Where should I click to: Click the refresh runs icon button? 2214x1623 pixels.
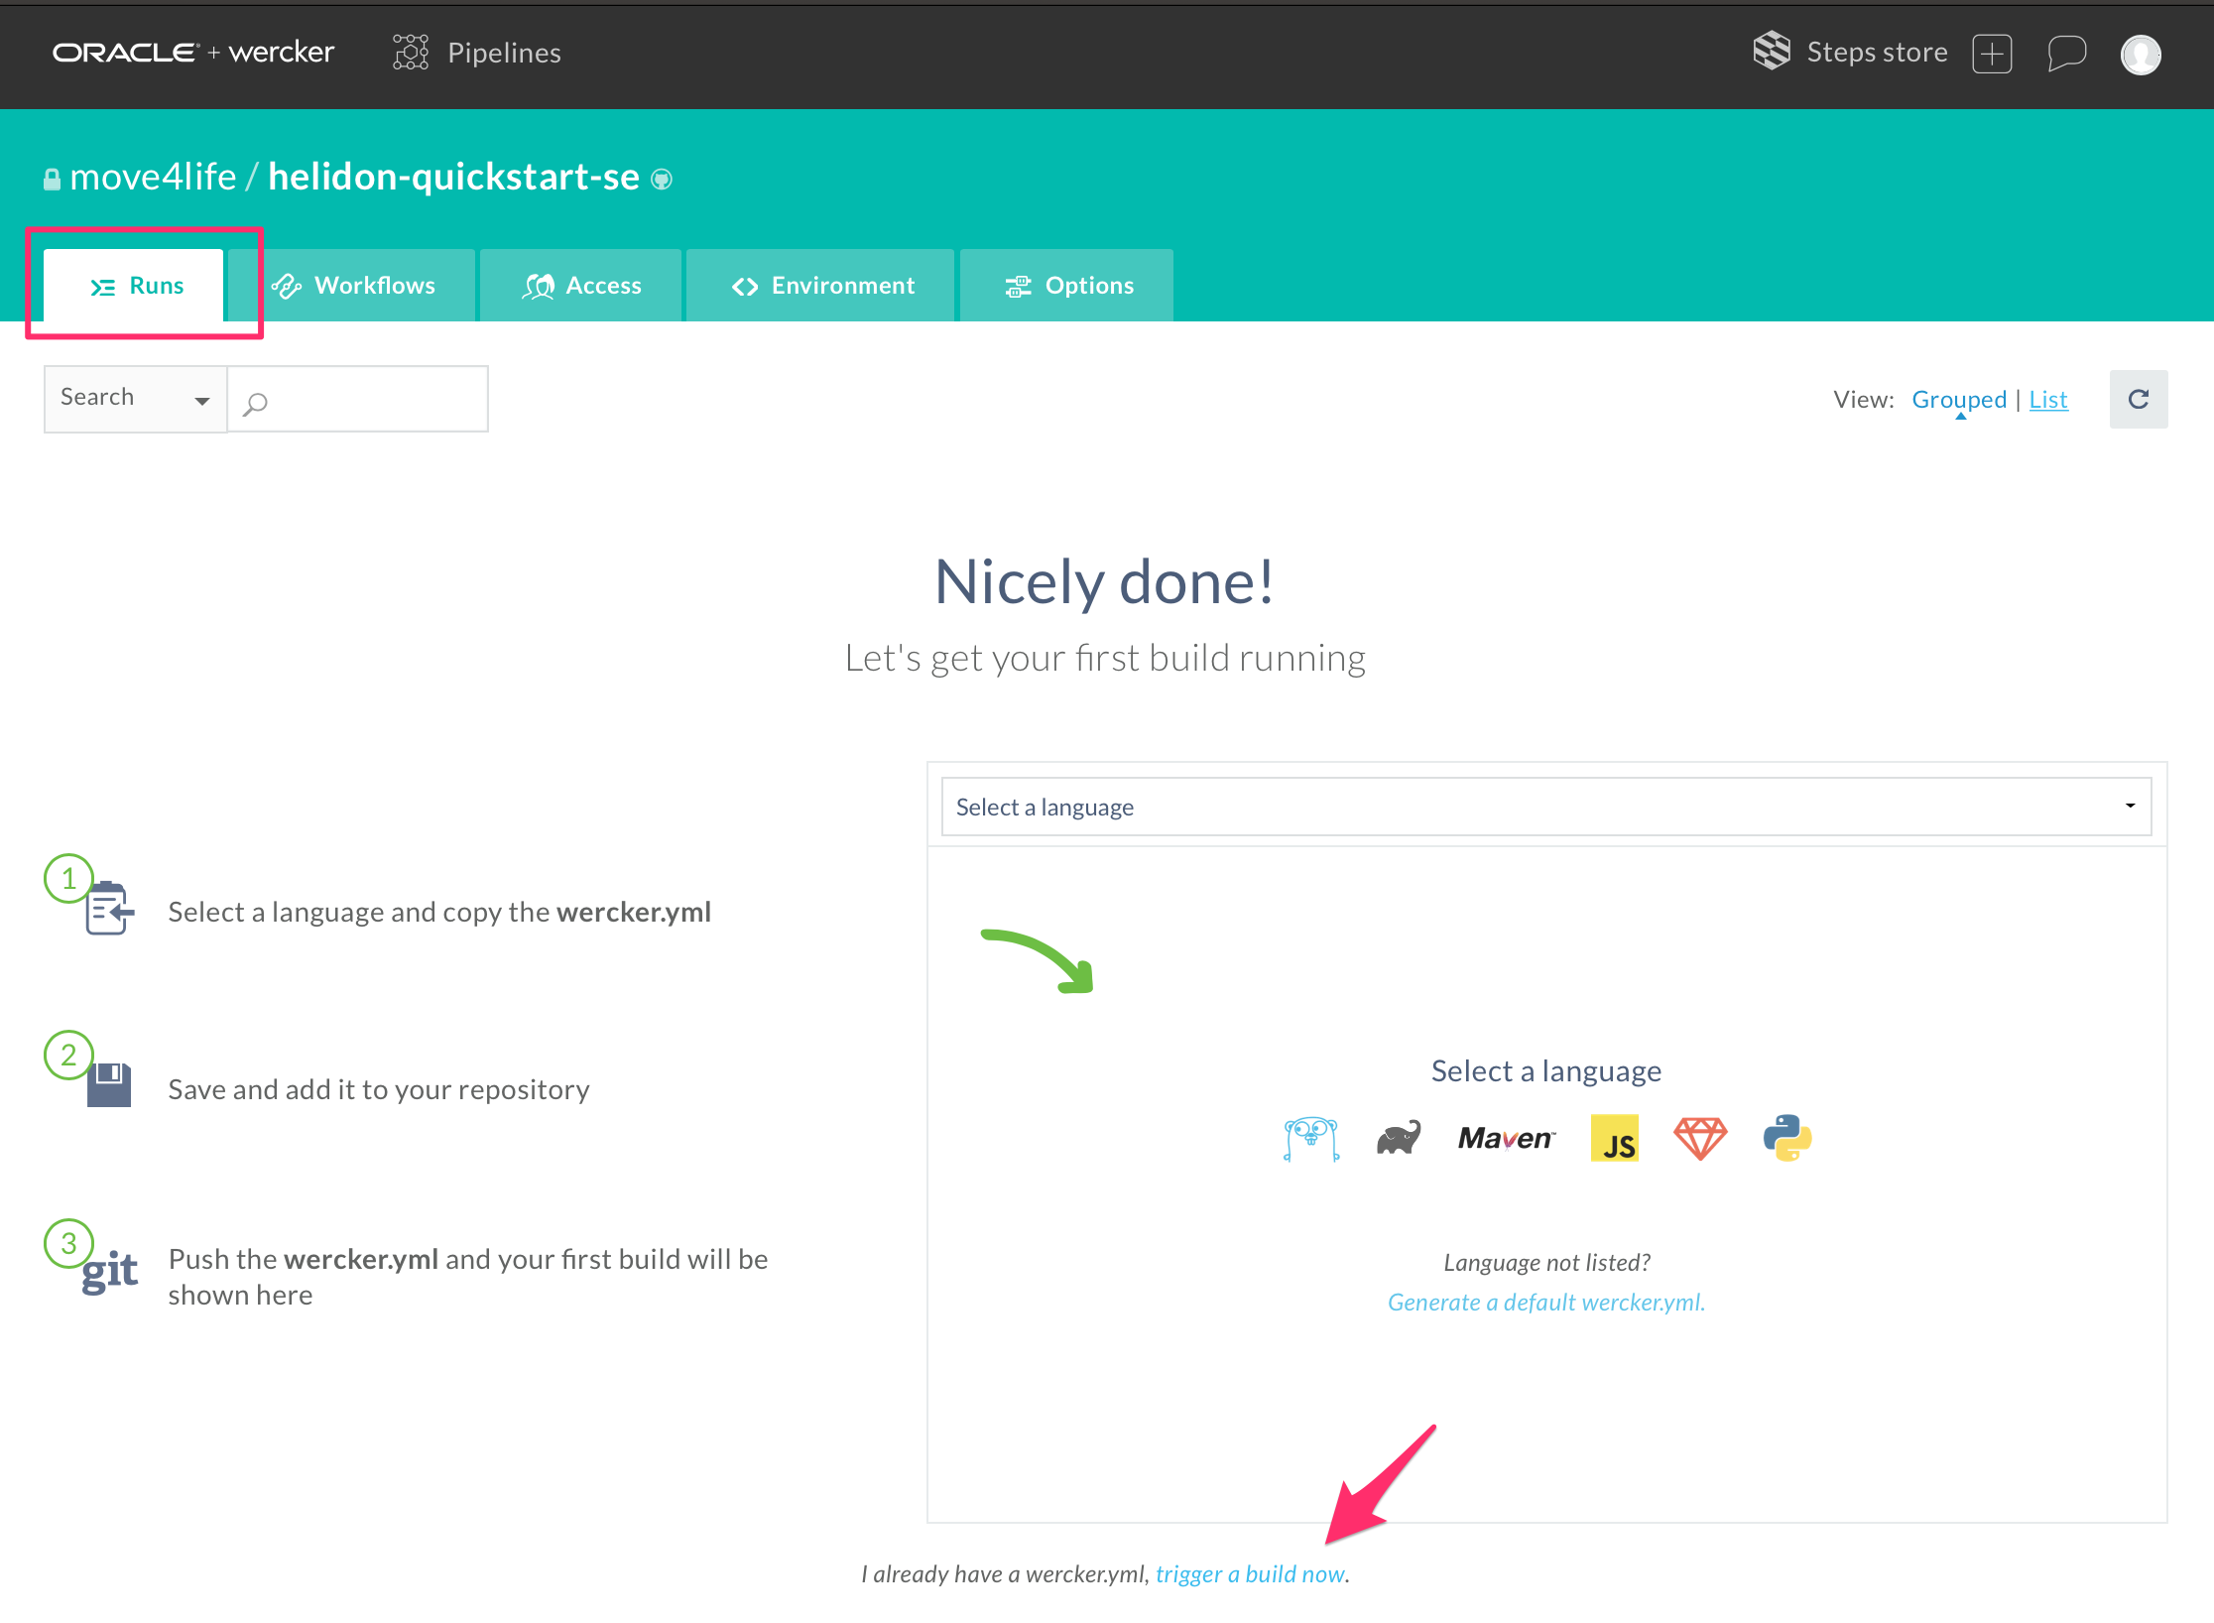pyautogui.click(x=2138, y=399)
